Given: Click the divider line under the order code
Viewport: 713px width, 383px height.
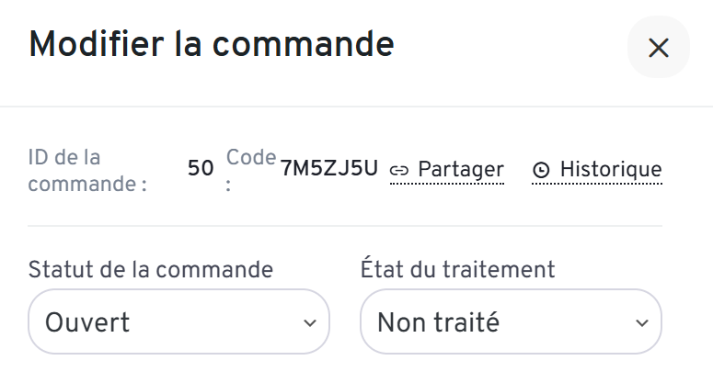Looking at the screenshot, I should [345, 226].
